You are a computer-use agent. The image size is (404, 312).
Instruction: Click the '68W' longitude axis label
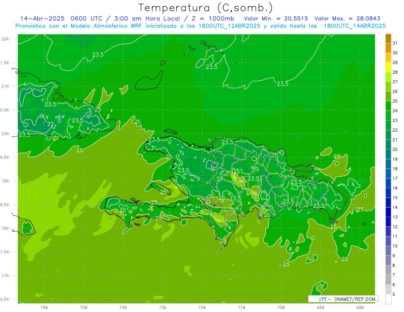click(x=360, y=308)
